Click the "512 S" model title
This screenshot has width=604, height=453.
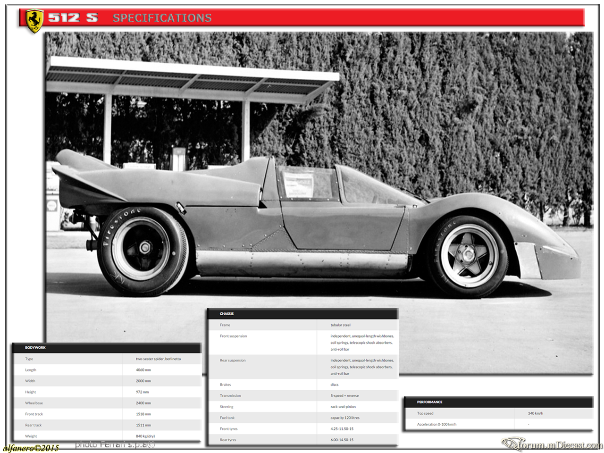[73, 18]
